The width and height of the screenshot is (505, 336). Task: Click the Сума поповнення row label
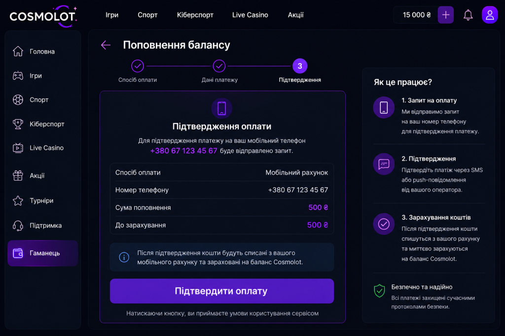(x=143, y=208)
